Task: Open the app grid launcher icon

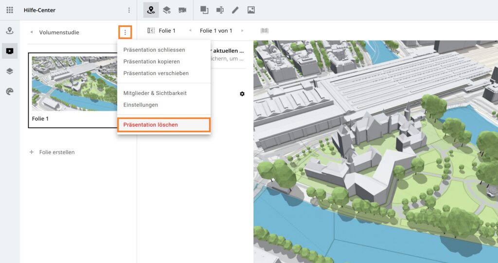Action: 10,10
